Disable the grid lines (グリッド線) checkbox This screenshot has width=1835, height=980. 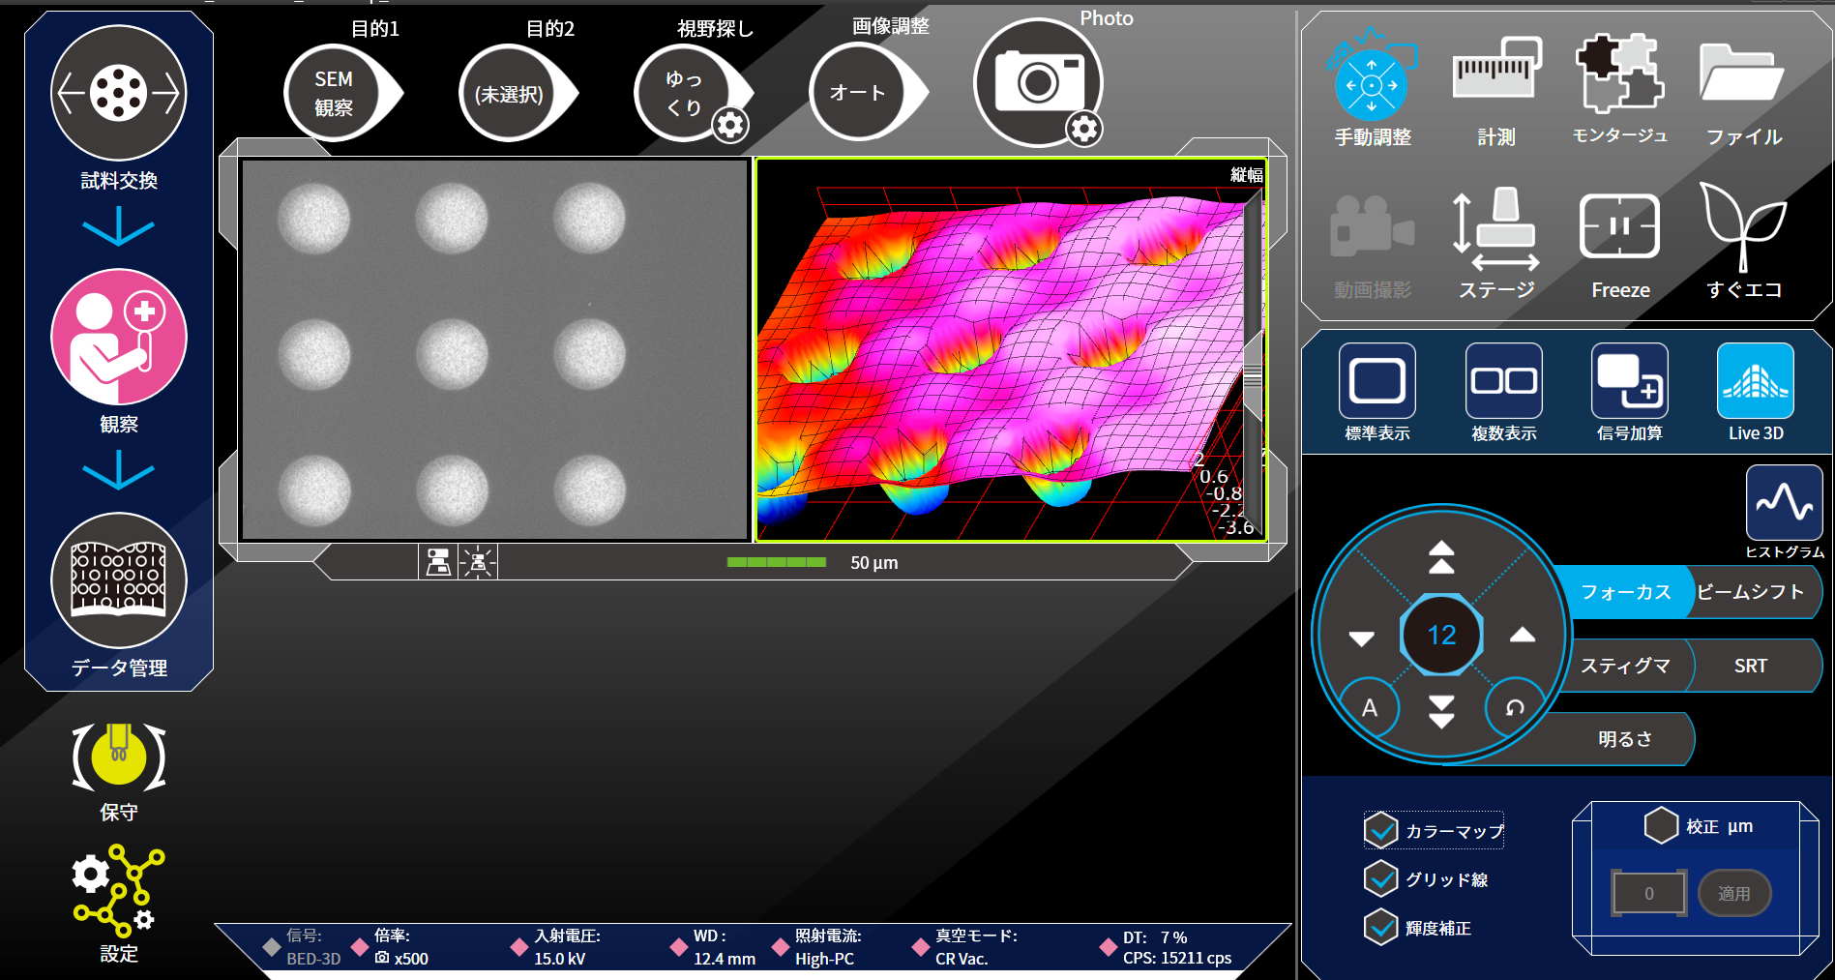[x=1380, y=878]
